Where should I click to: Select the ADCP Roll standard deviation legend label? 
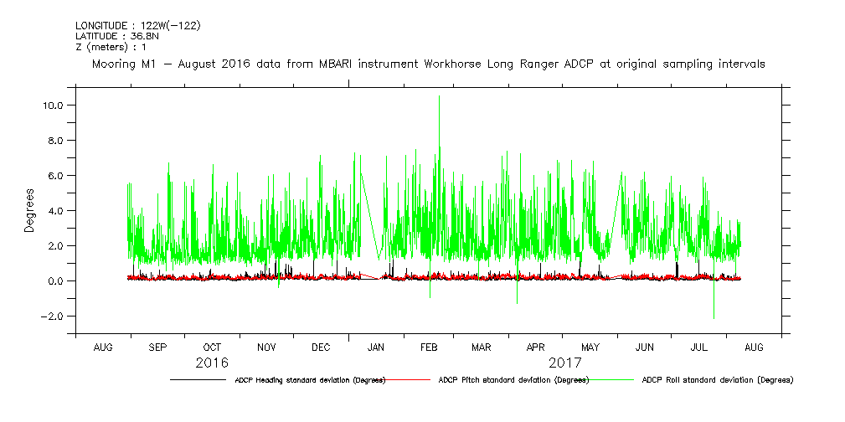717,380
